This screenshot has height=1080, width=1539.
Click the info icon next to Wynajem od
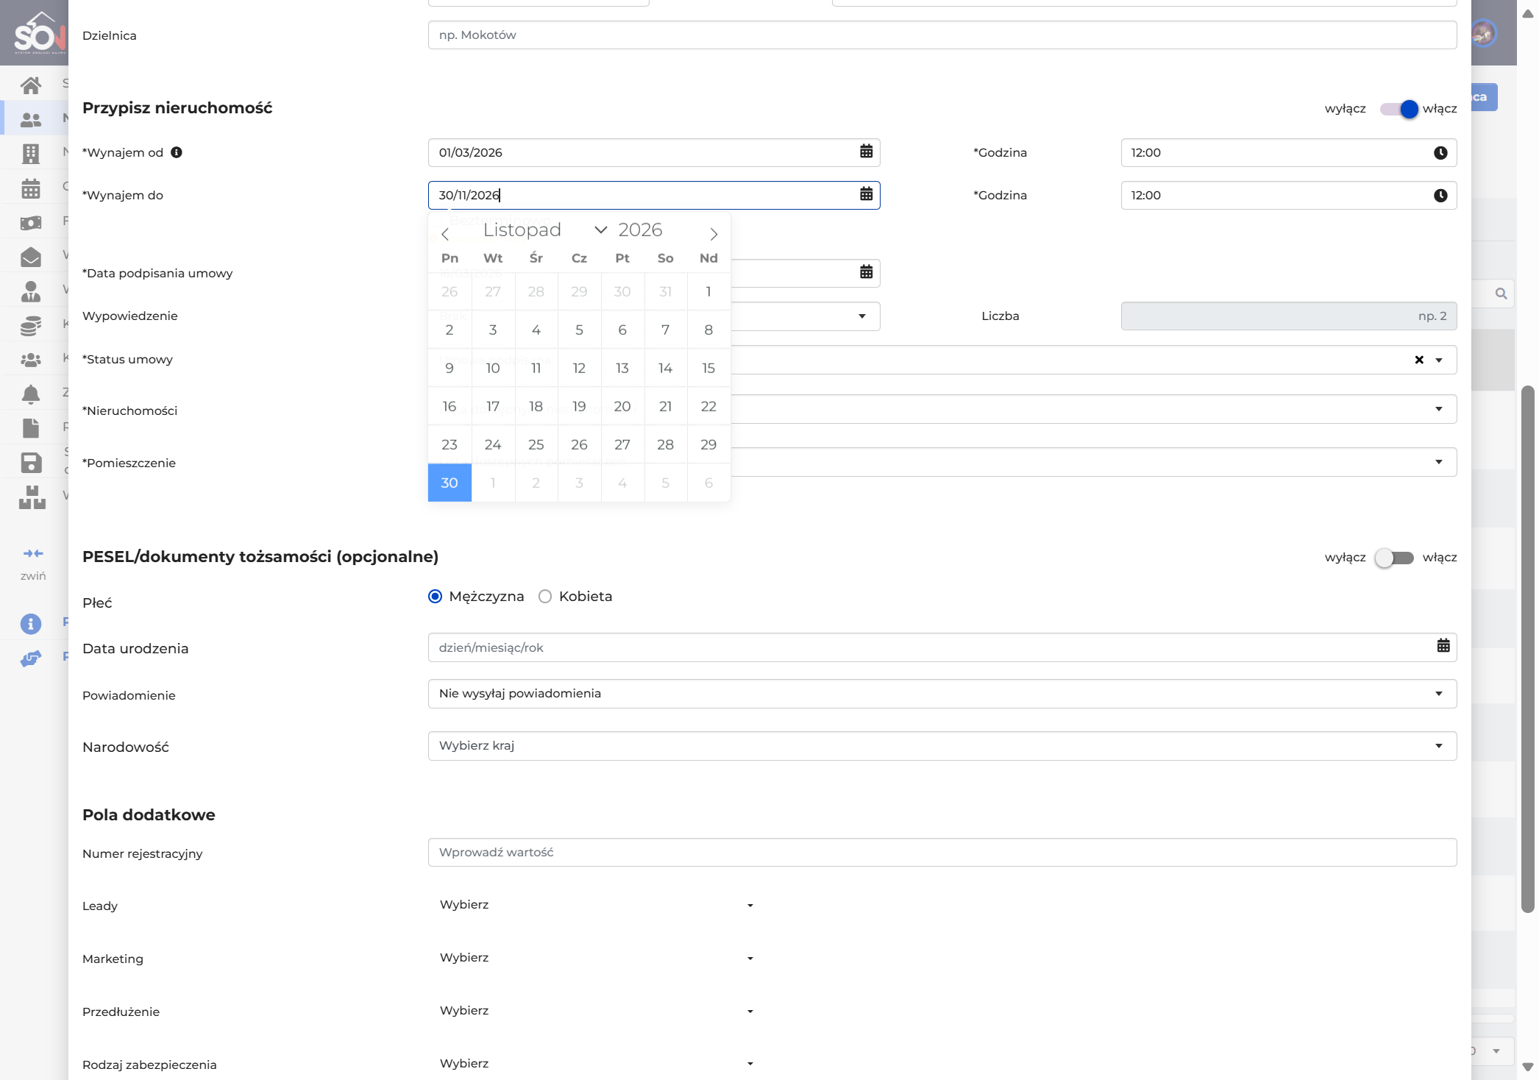(x=177, y=152)
